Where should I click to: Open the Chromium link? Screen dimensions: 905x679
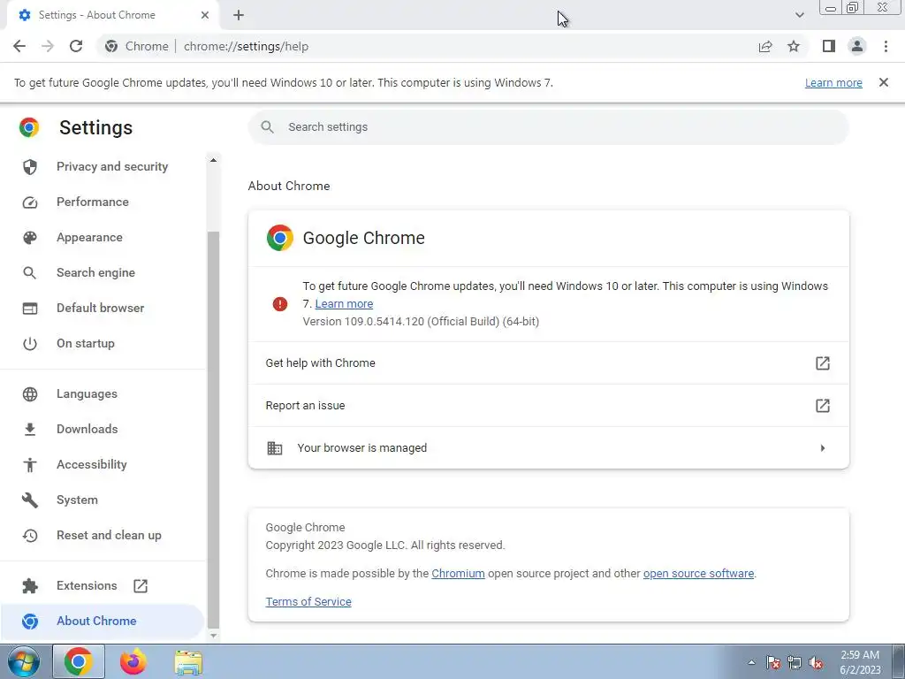(459, 573)
